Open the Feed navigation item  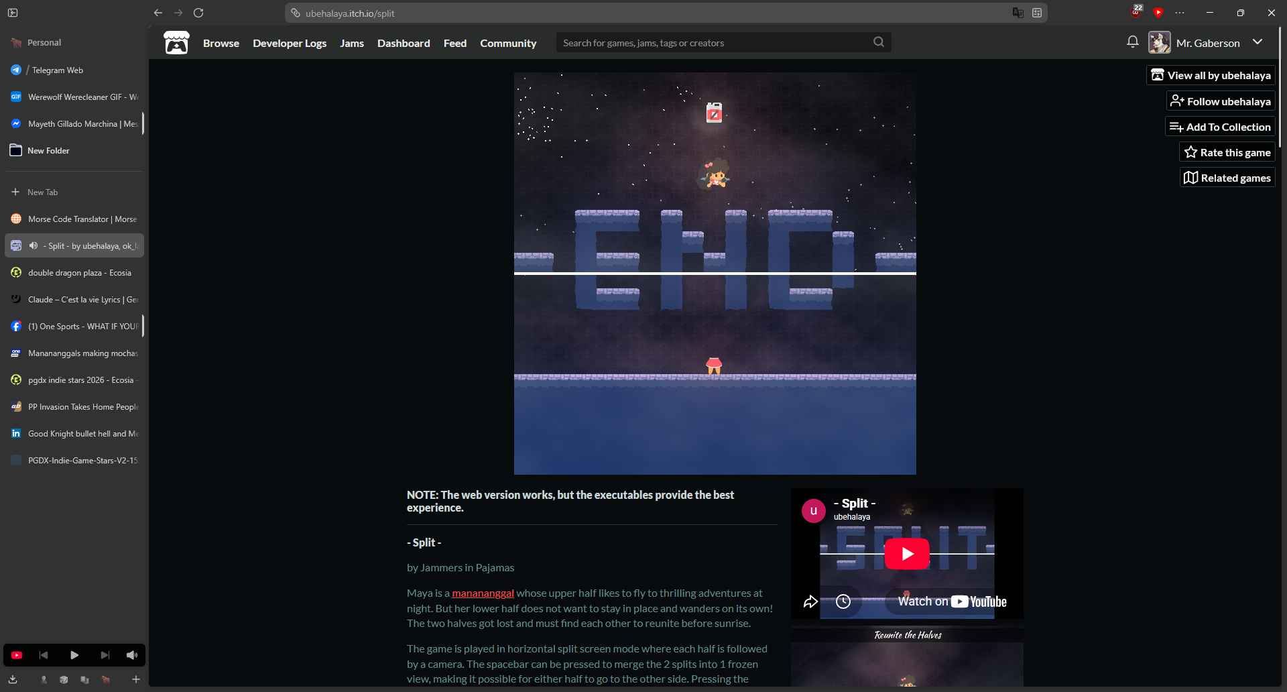(455, 43)
